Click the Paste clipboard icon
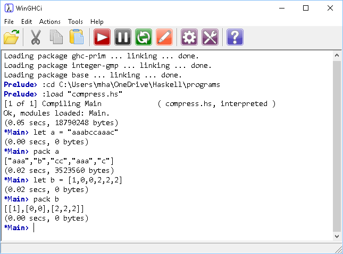 coord(77,37)
